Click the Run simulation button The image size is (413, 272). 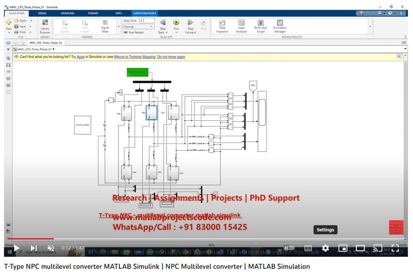(176, 23)
